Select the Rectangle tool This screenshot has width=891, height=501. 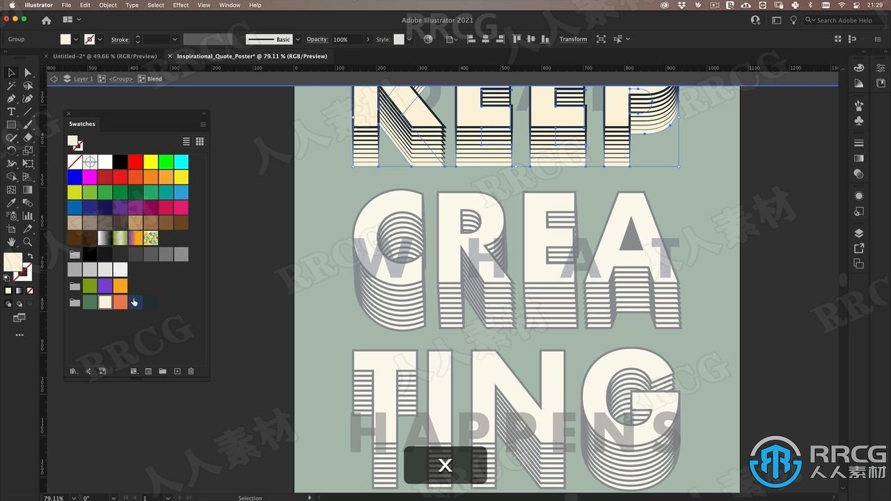(x=11, y=125)
